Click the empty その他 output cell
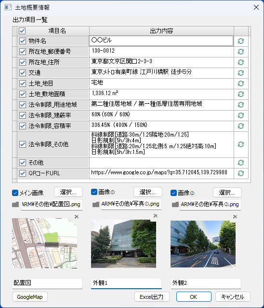The width and height of the screenshot is (264, 308). pos(161,163)
